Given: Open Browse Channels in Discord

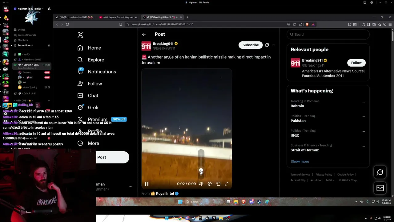Looking at the screenshot, I should pyautogui.click(x=25, y=35).
